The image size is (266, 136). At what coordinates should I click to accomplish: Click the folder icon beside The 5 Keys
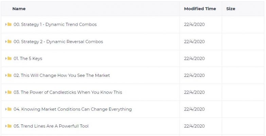tap(10, 58)
